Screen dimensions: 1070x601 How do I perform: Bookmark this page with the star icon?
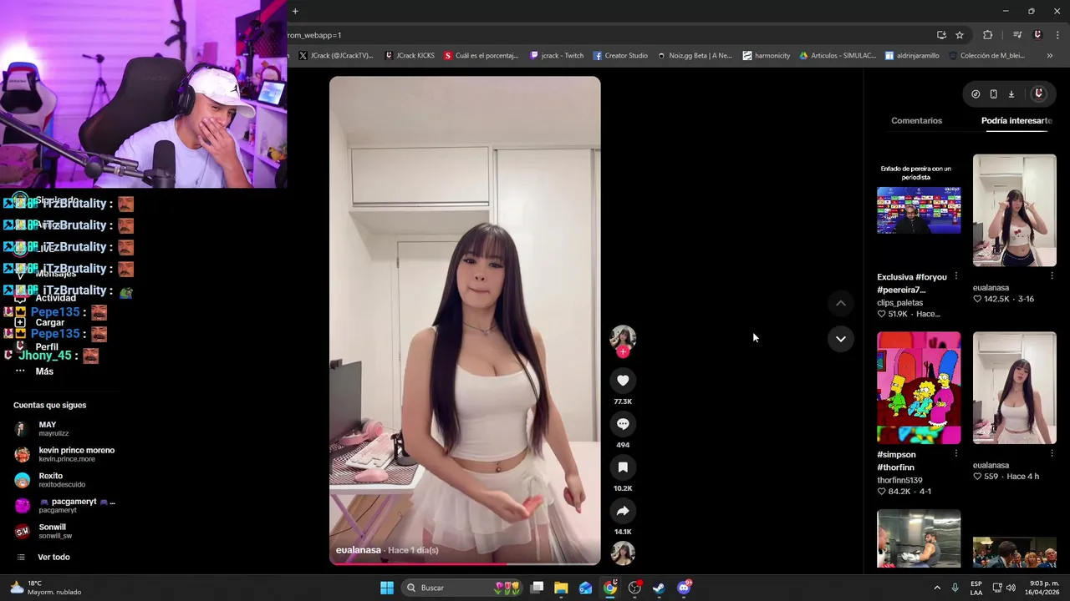[x=960, y=35]
